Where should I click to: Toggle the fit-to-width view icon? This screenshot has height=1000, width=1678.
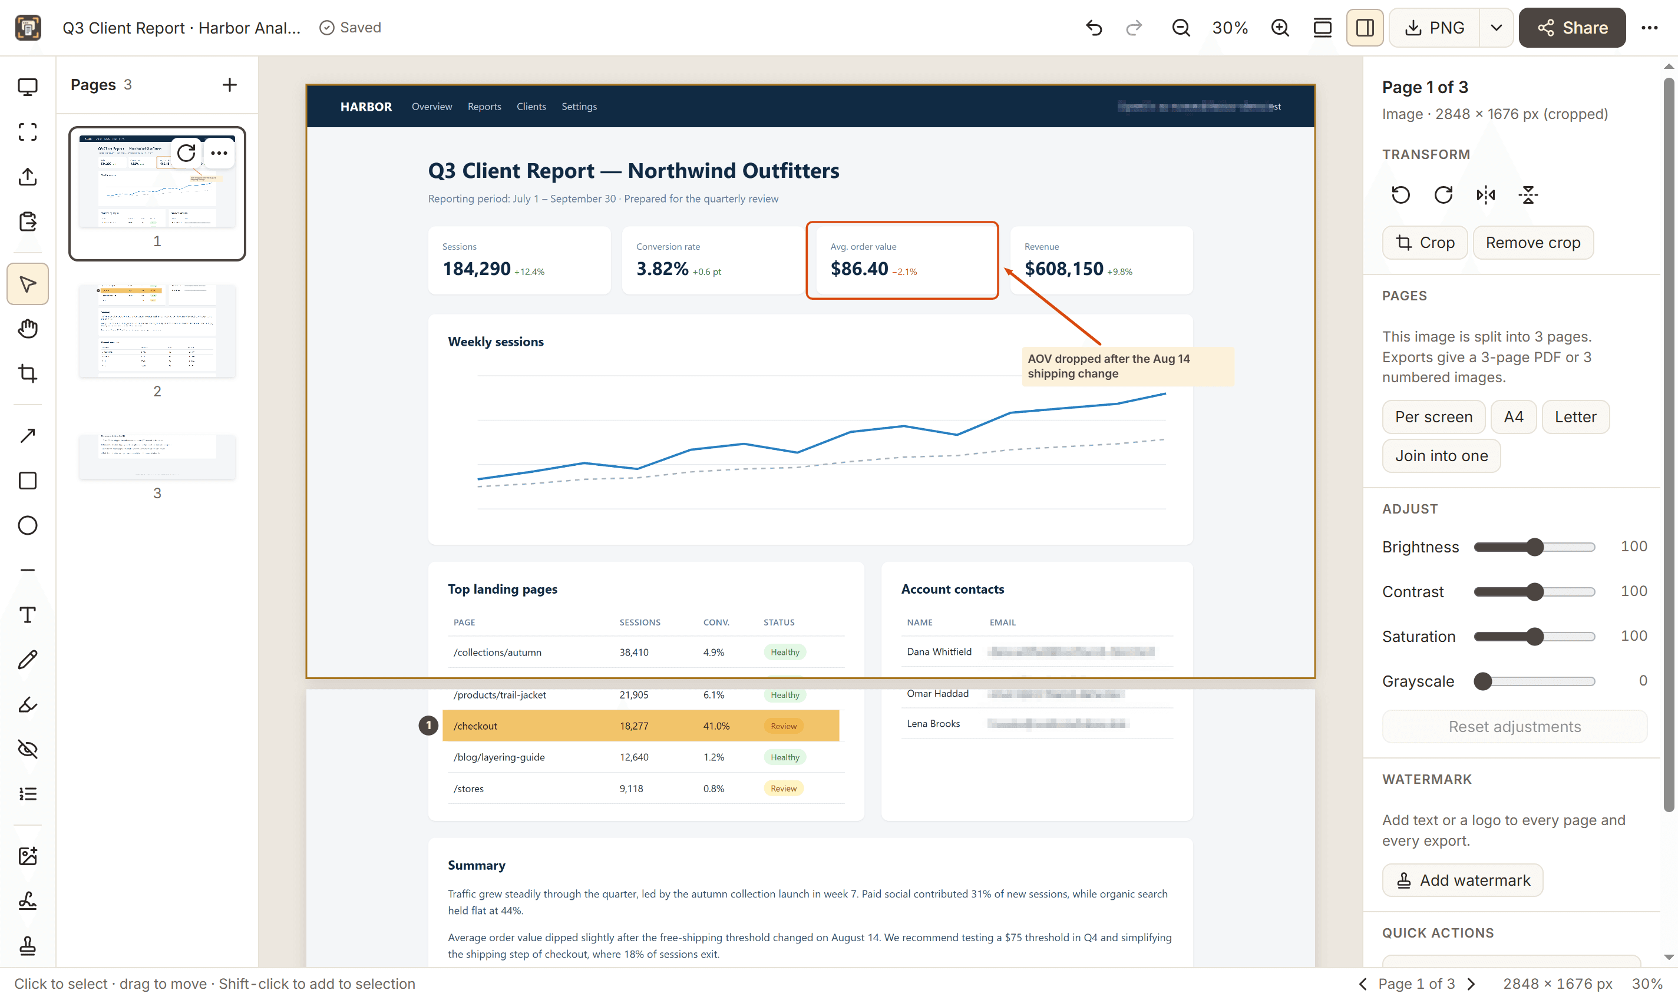coord(1322,28)
